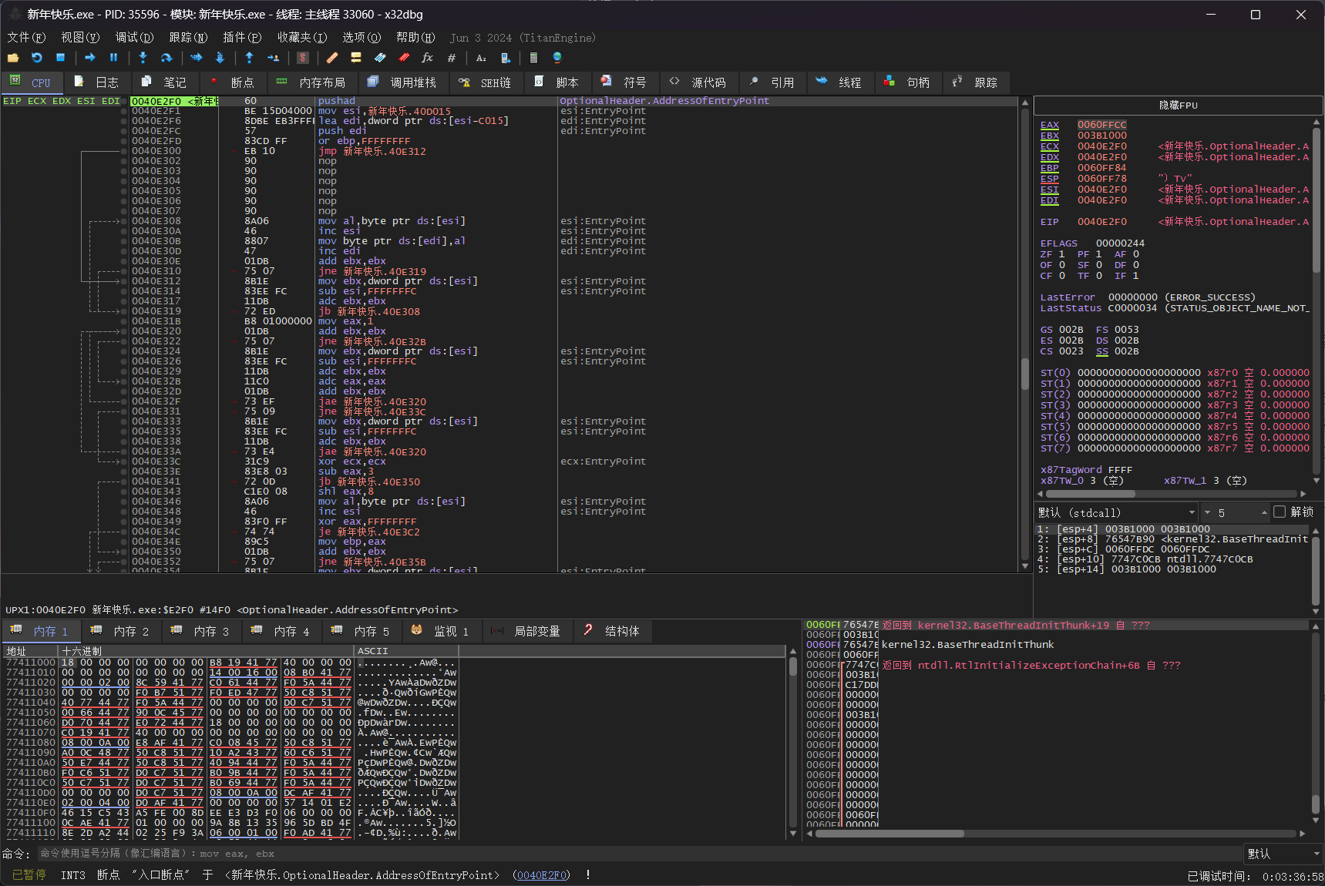1325x886 pixels.
Task: Open the 视图 menu
Action: pos(80,37)
